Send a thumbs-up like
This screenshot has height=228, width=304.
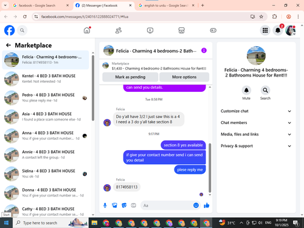click(207, 206)
